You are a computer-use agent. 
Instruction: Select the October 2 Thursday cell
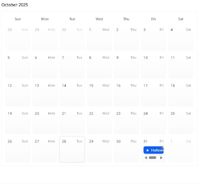coord(126,38)
